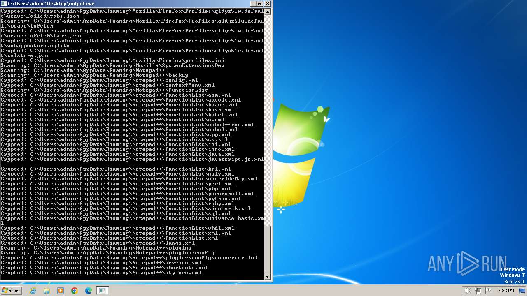
Task: Click the line ending in functionList\cobol-free.xml
Action: click(x=127, y=125)
